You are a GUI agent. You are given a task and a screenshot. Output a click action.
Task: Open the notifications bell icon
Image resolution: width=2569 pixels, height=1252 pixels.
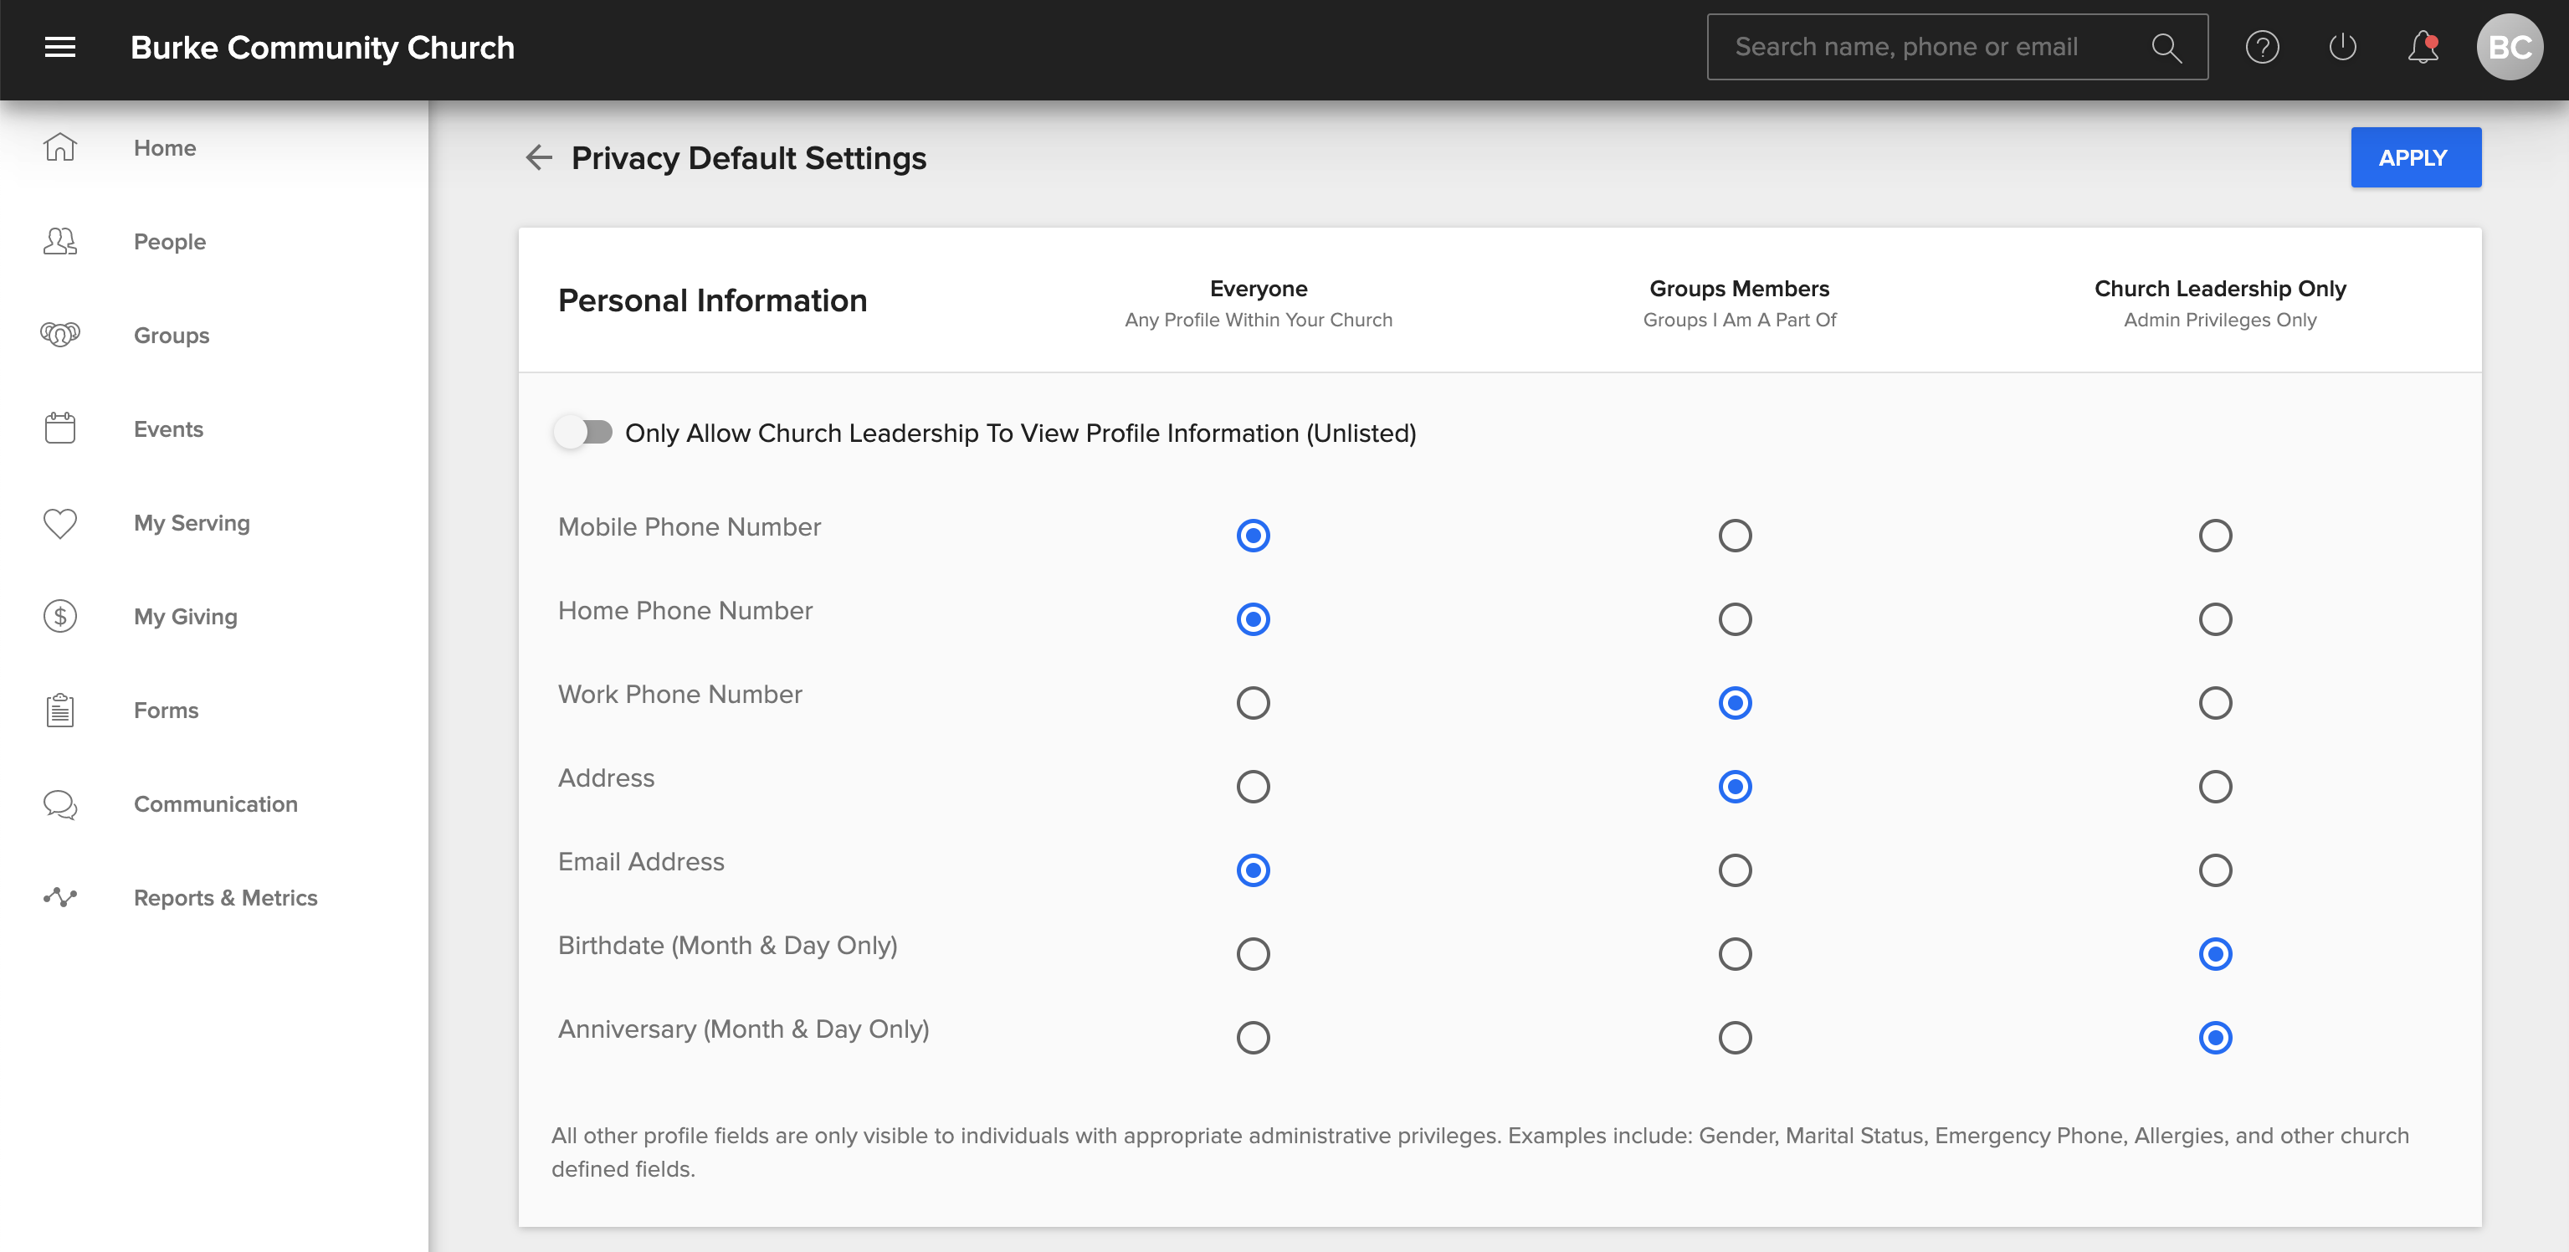pyautogui.click(x=2423, y=47)
